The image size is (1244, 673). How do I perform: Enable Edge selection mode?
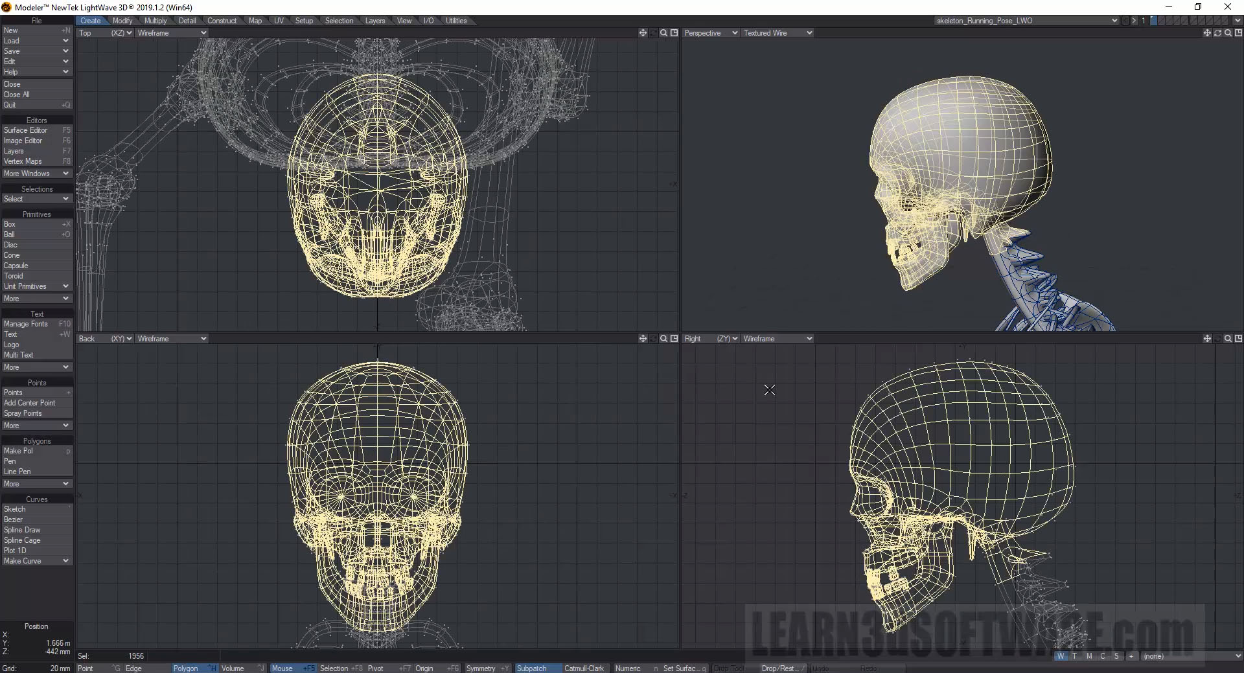point(133,668)
